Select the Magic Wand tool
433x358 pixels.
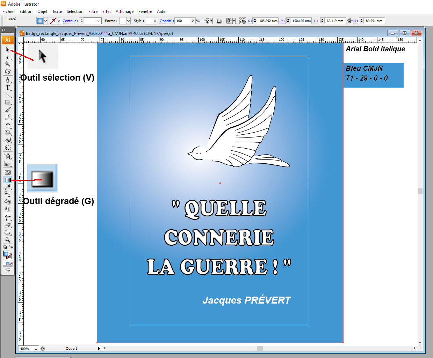[x=7, y=64]
